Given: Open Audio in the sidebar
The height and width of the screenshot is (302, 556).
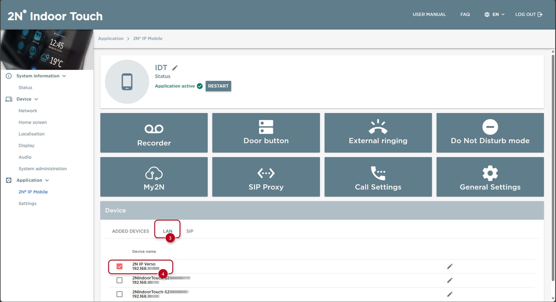Looking at the screenshot, I should [25, 157].
